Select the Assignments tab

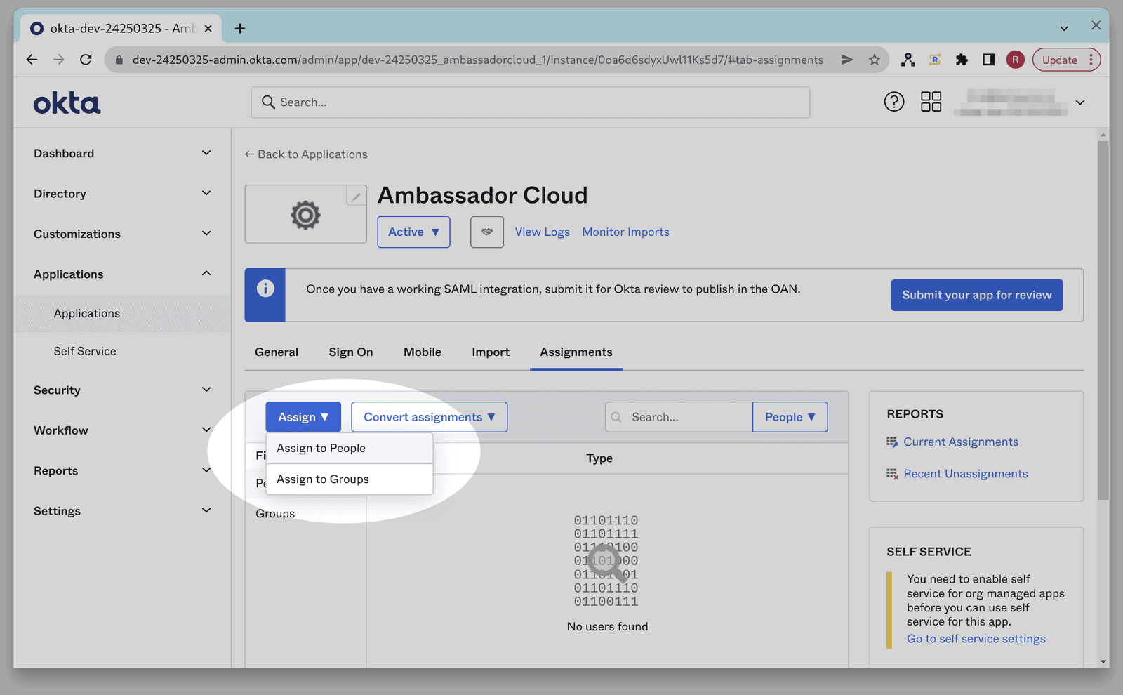pyautogui.click(x=576, y=352)
